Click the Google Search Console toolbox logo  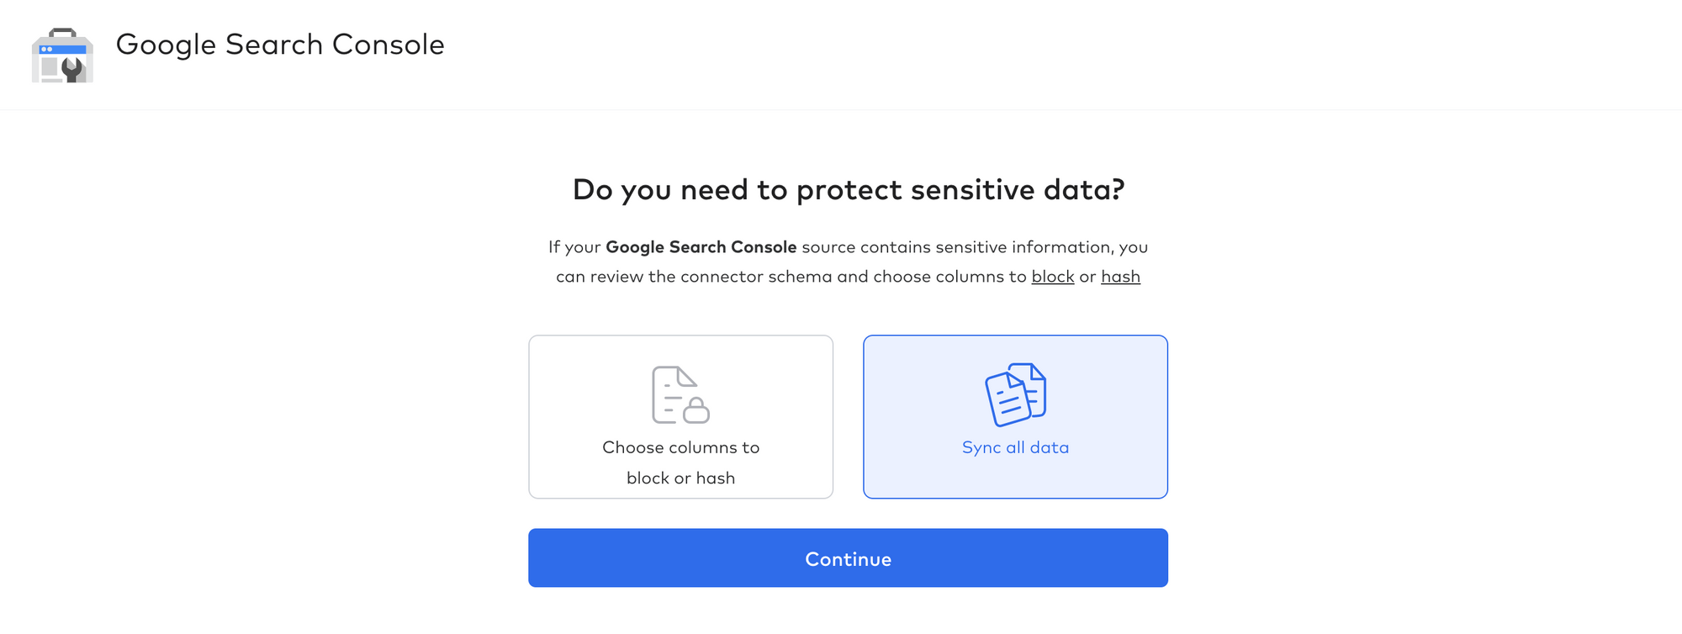[62, 55]
